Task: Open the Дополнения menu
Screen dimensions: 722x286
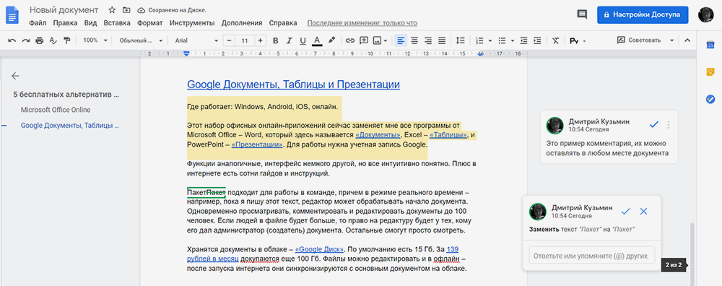Action: pos(242,23)
